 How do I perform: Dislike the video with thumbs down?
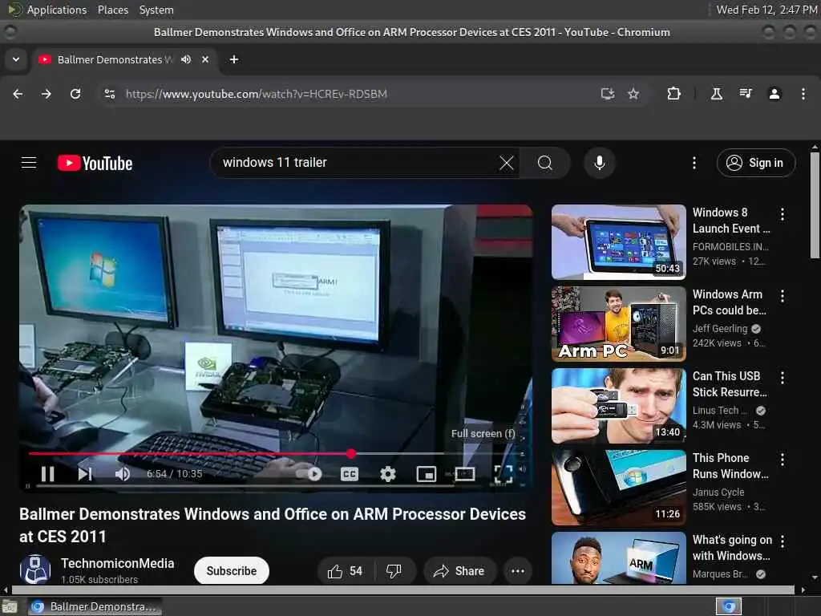394,570
